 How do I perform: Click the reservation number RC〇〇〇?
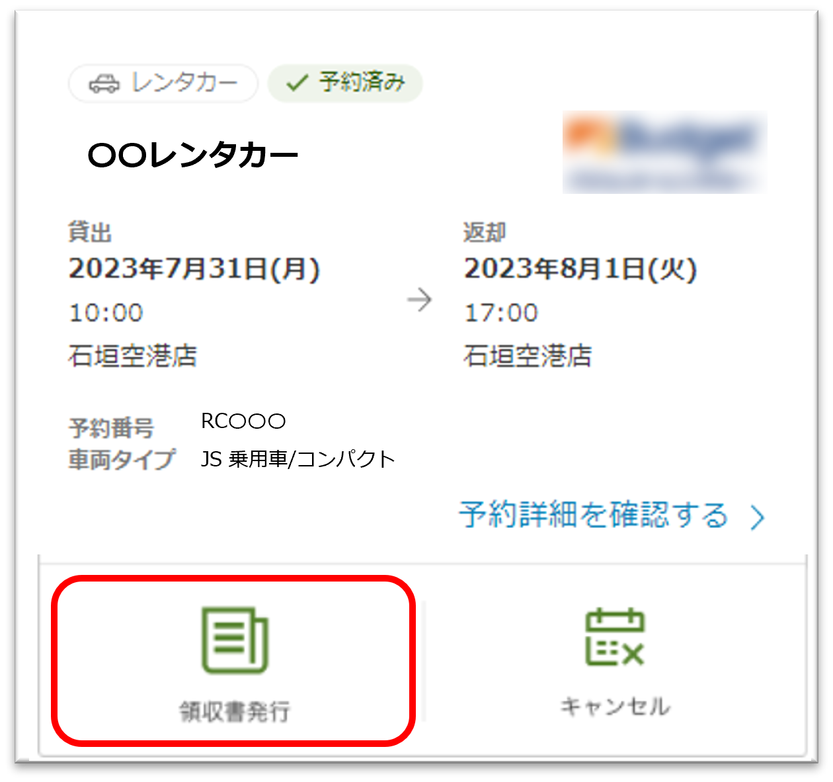pyautogui.click(x=243, y=421)
